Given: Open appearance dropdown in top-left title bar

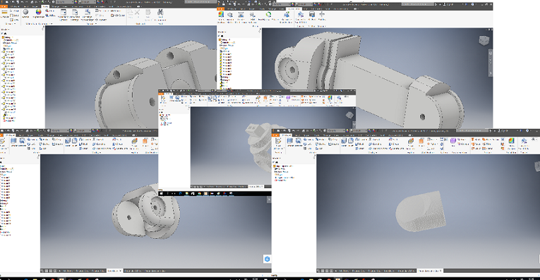Looking at the screenshot, I should (x=88, y=2).
